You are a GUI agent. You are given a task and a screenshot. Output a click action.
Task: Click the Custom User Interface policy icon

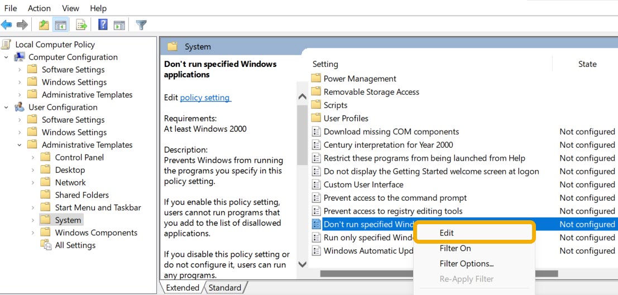click(316, 185)
